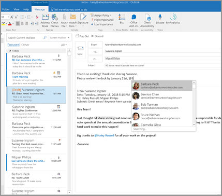222x196 pixels.
Task: Switch to the Other inbox tab
Action: click(x=25, y=45)
